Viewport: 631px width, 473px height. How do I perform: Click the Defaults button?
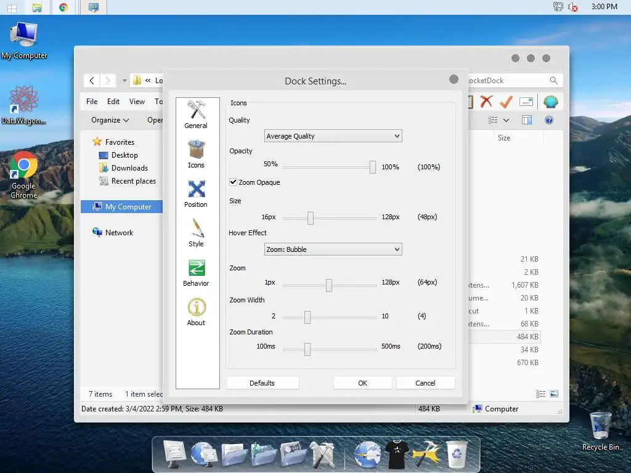tap(263, 383)
